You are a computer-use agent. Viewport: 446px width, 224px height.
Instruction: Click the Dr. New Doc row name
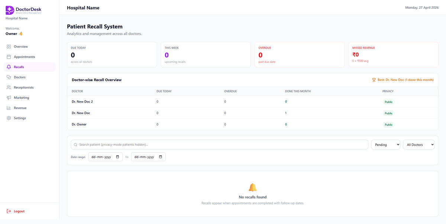pyautogui.click(x=81, y=113)
